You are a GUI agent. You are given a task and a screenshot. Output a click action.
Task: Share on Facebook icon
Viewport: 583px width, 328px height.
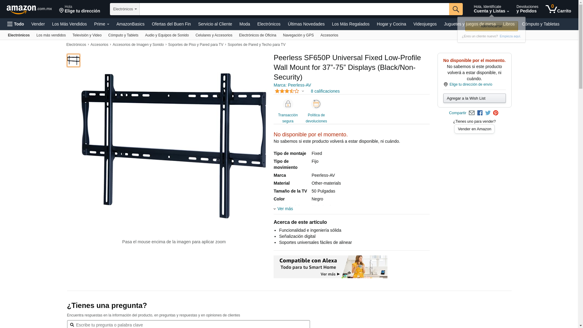pos(480,113)
